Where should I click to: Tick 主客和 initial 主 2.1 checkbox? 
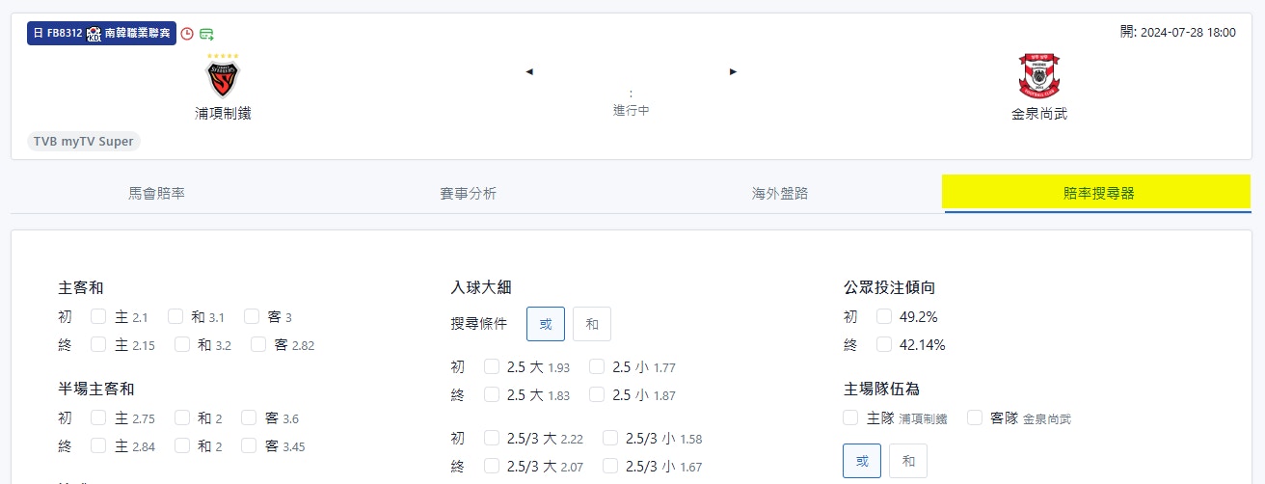(x=98, y=316)
